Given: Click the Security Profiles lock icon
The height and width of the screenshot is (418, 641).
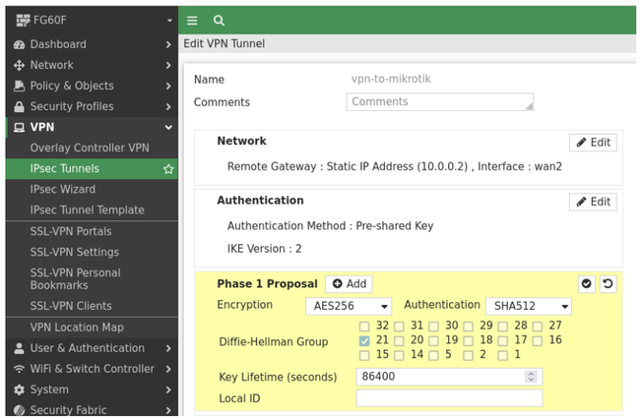Looking at the screenshot, I should pyautogui.click(x=18, y=106).
